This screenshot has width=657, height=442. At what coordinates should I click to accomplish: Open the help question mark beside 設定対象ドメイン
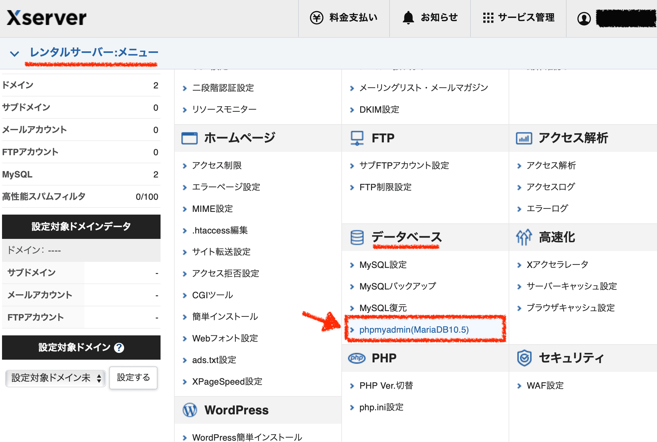click(119, 348)
